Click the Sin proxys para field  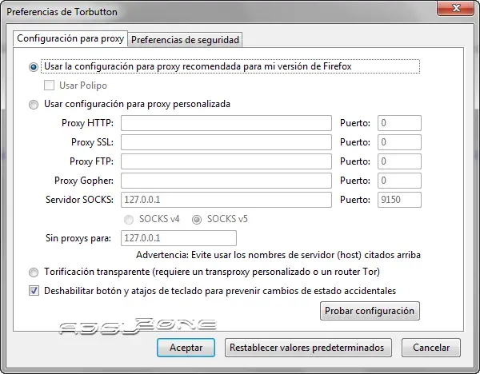point(178,238)
